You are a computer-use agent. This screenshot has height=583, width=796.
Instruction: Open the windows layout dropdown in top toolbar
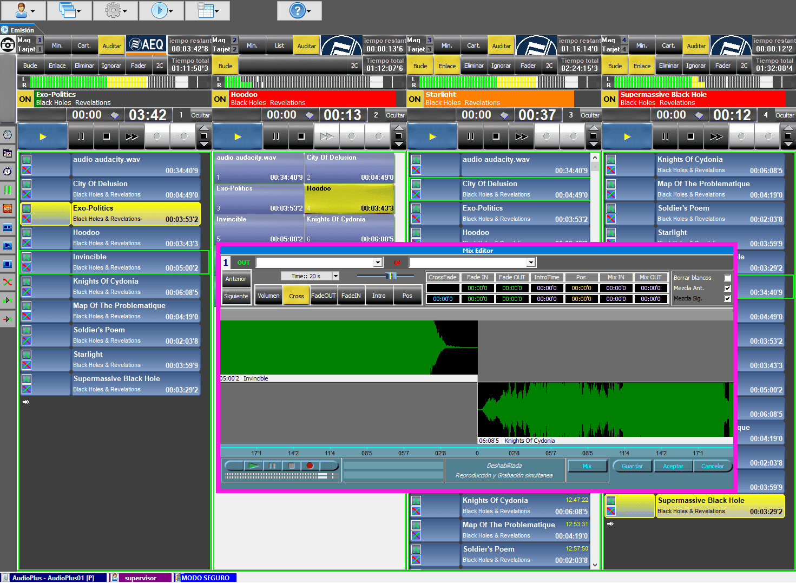click(x=69, y=10)
